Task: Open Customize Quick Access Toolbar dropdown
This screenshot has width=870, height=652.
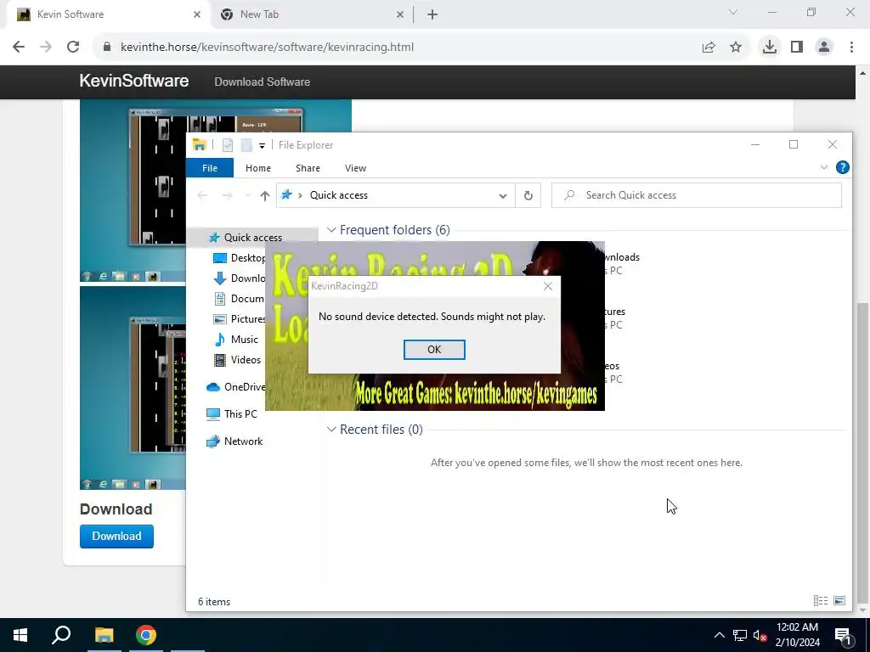Action: 262,146
